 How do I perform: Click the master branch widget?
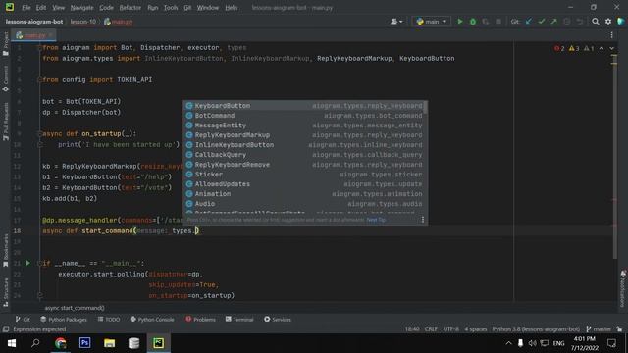tap(599, 329)
